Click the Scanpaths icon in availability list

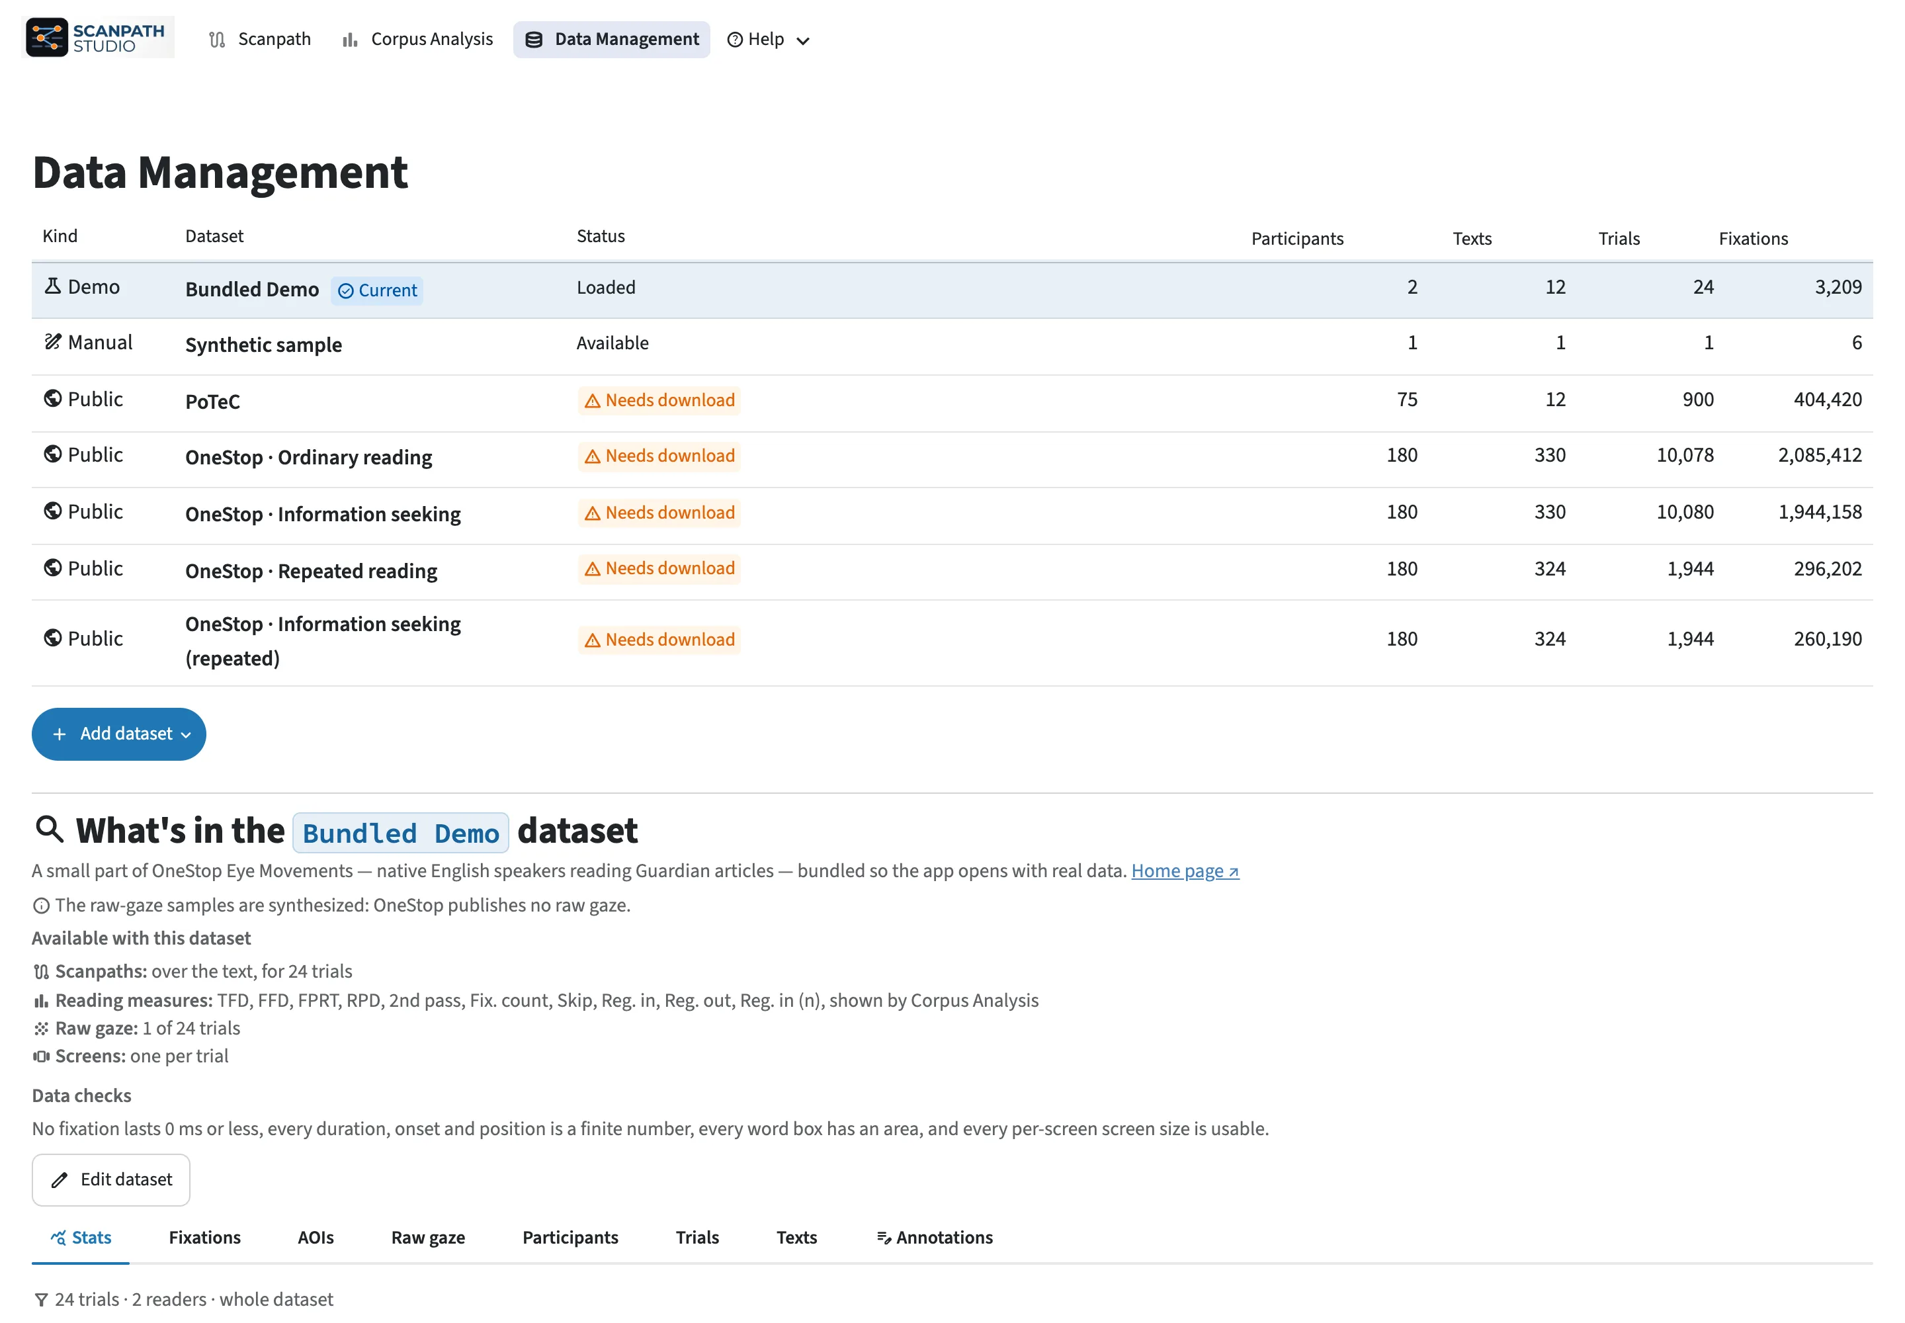[x=40, y=972]
